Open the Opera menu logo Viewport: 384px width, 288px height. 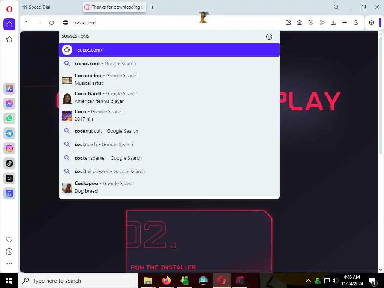[9, 9]
